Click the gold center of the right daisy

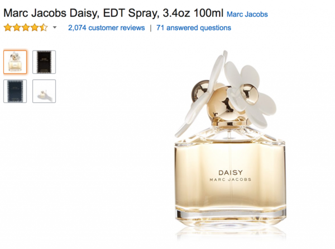pos(249,94)
